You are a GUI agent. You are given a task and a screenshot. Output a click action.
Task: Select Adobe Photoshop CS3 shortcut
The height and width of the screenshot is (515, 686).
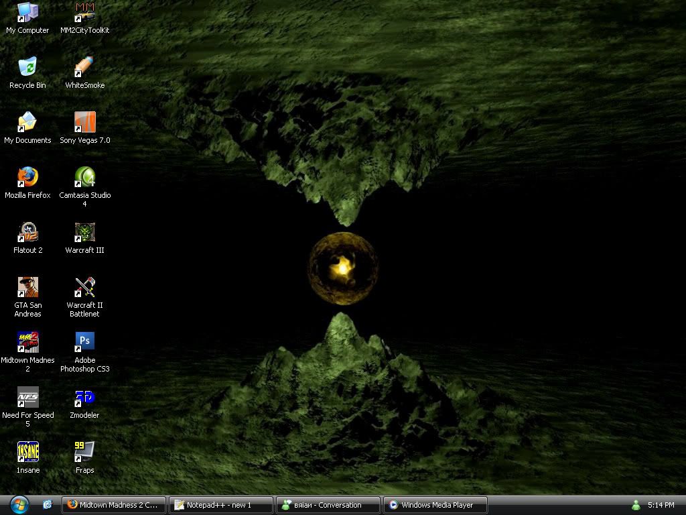[85, 342]
